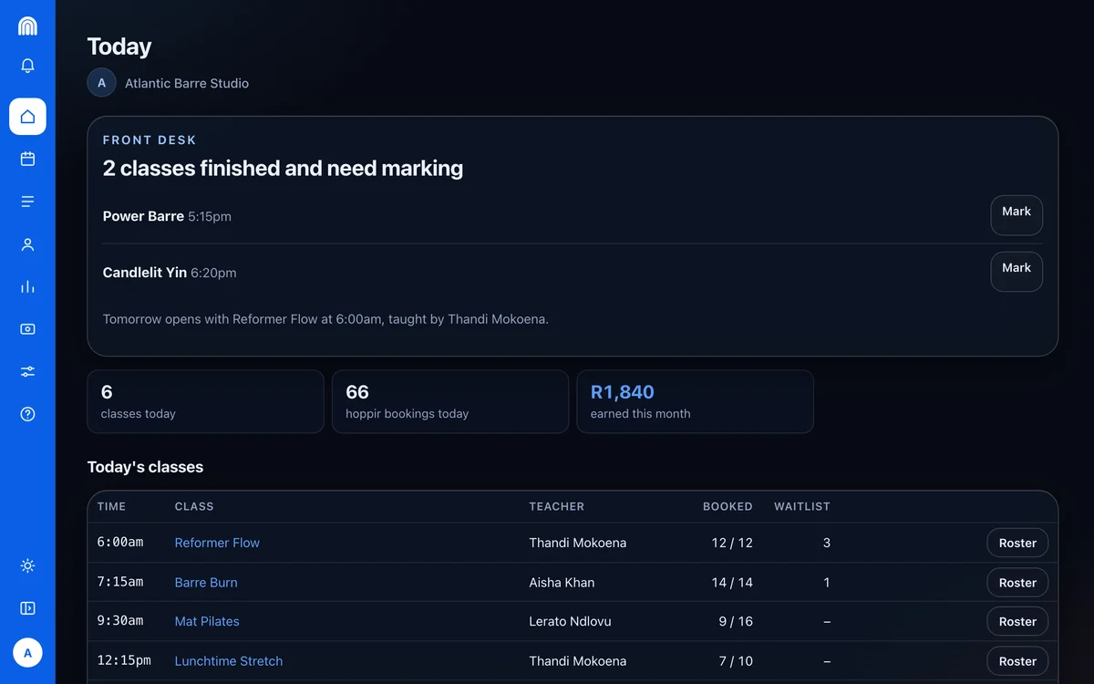Open the Mat Pilates class link
This screenshot has height=684, width=1094.
[207, 621]
